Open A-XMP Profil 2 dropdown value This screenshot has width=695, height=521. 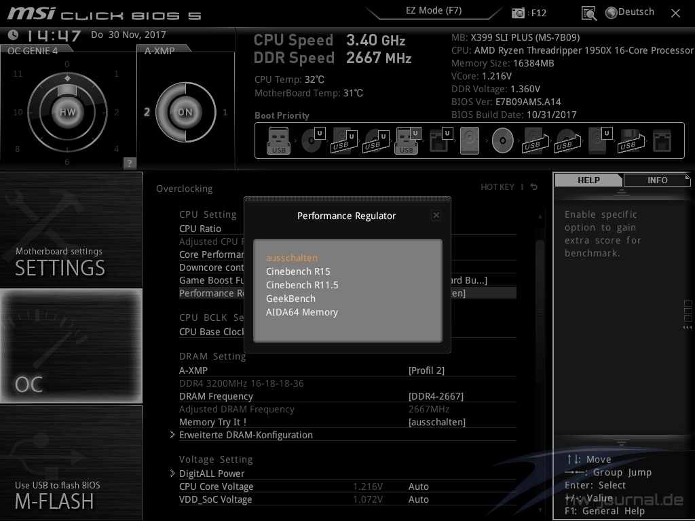426,370
